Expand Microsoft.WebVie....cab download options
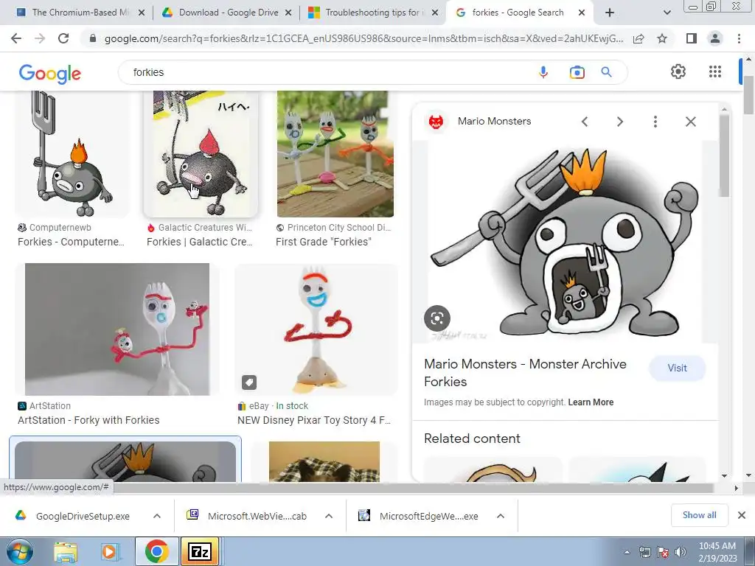755x566 pixels. [329, 516]
